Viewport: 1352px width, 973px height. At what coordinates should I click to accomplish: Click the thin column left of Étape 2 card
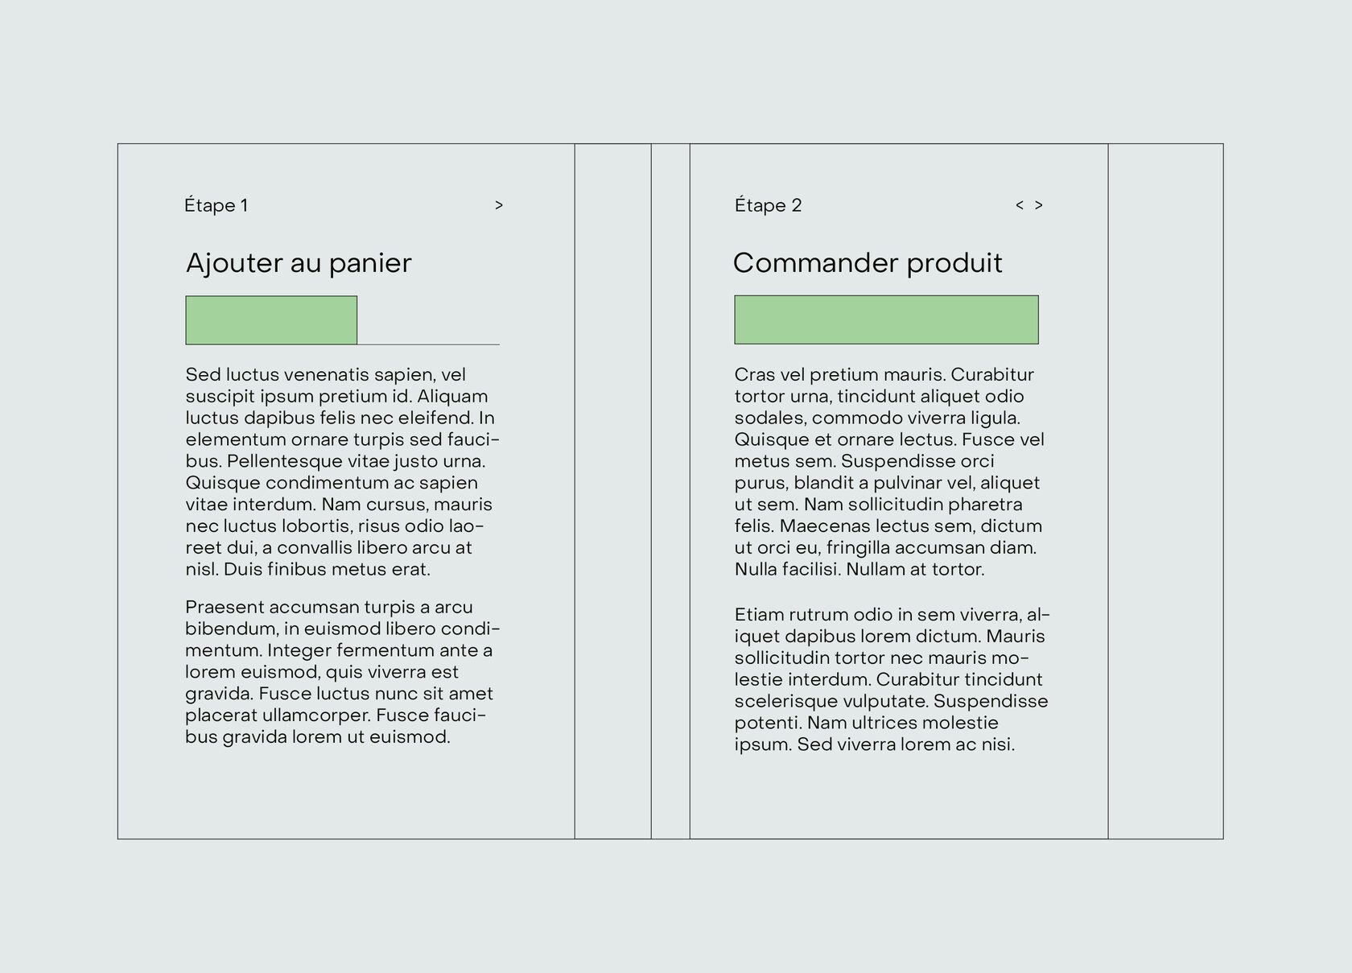coord(670,491)
